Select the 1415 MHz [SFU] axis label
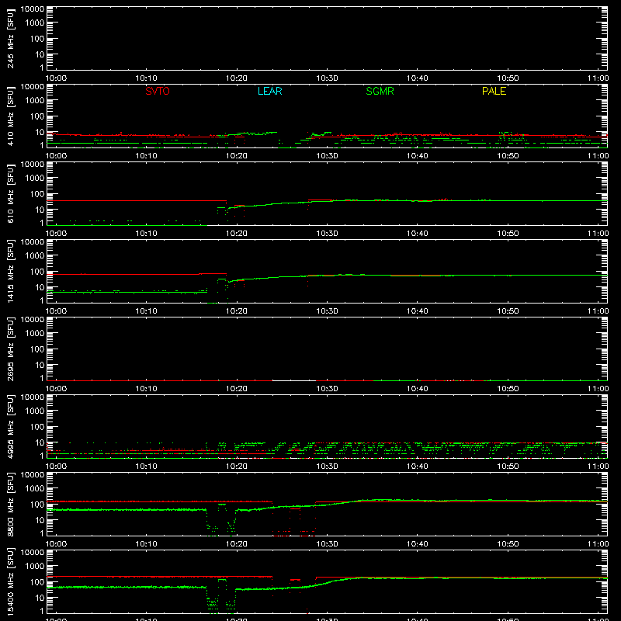The height and width of the screenshot is (621, 621). tap(10, 271)
